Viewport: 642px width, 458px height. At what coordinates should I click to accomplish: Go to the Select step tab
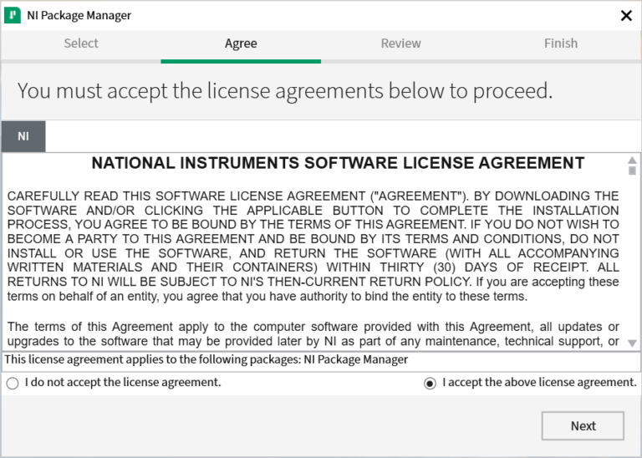coord(81,43)
